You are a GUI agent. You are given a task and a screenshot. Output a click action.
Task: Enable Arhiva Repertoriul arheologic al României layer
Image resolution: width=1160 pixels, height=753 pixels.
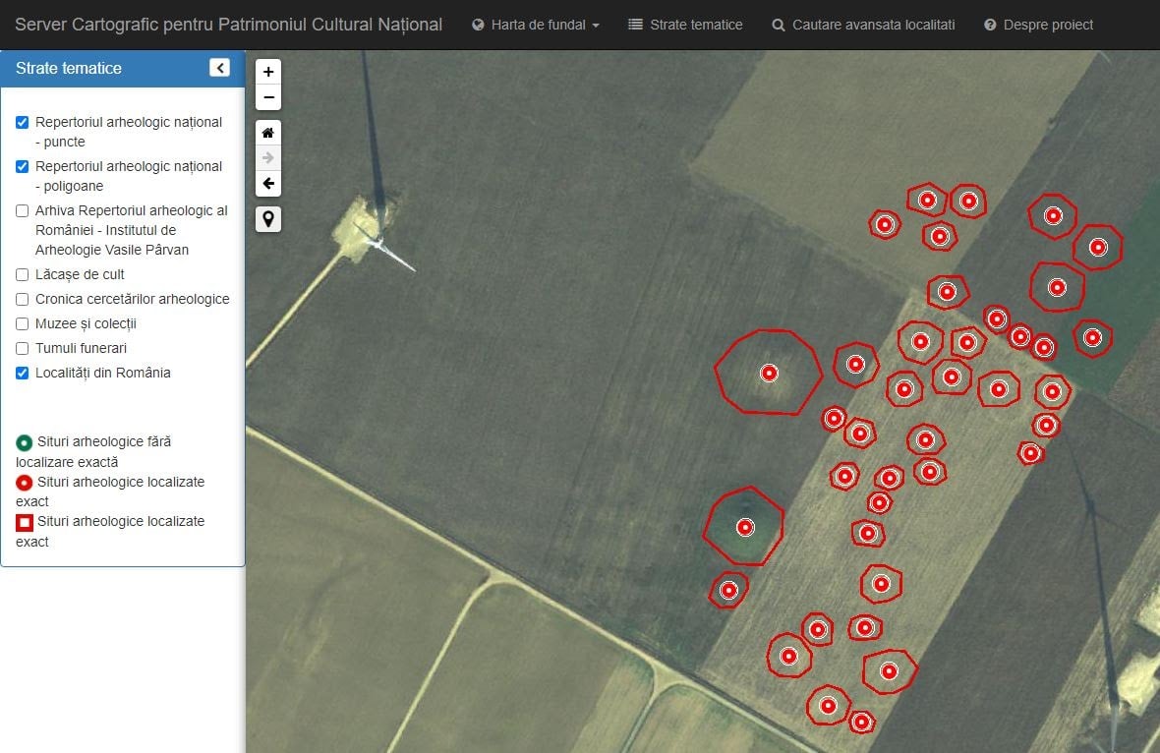(23, 210)
